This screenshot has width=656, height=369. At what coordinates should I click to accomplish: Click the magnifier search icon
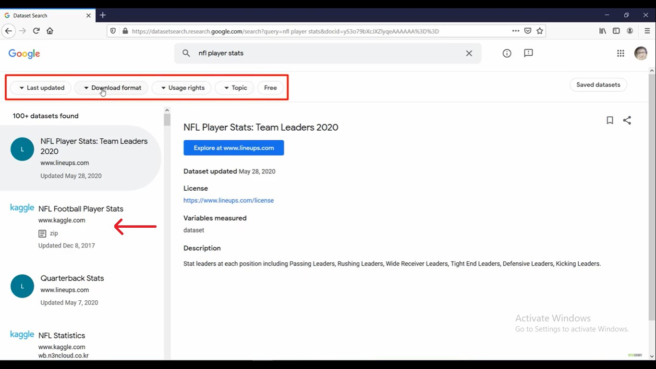pyautogui.click(x=186, y=53)
